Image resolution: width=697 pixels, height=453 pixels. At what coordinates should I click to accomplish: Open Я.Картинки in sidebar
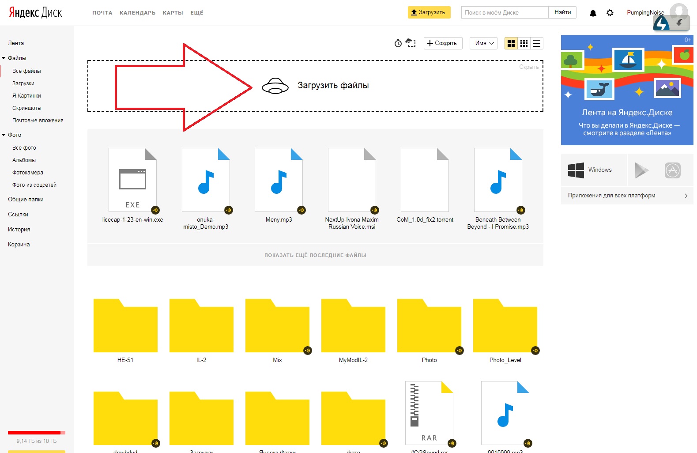point(26,95)
